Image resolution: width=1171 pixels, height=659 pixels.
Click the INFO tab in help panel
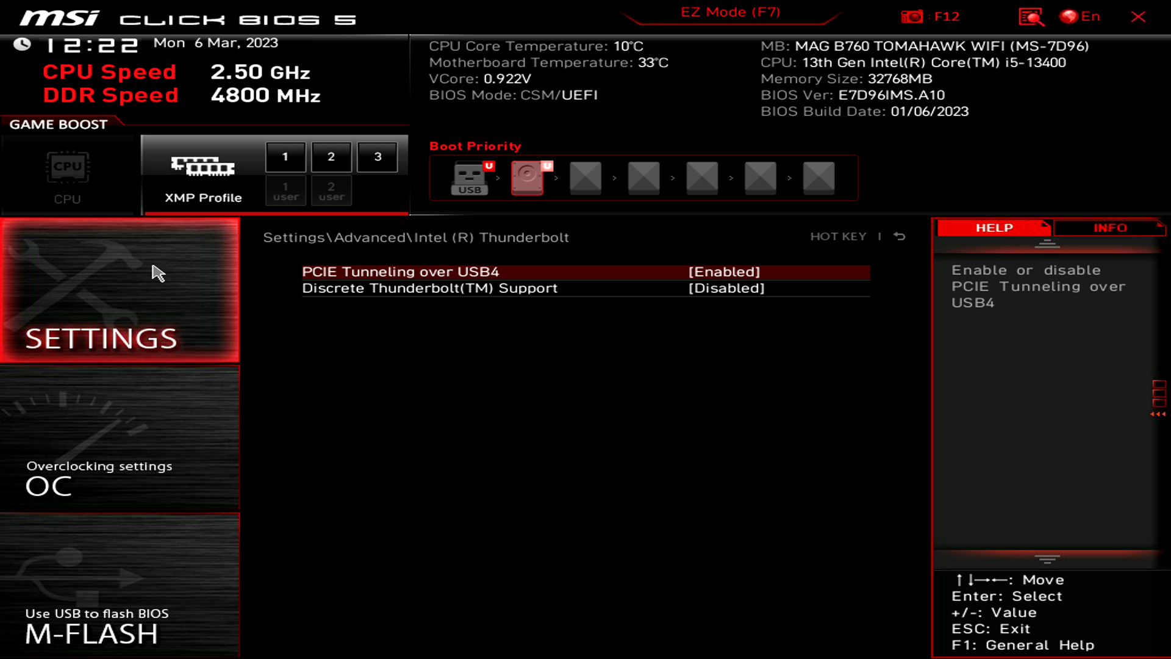[1110, 228]
